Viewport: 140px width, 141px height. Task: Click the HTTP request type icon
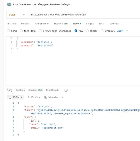point(9,4)
